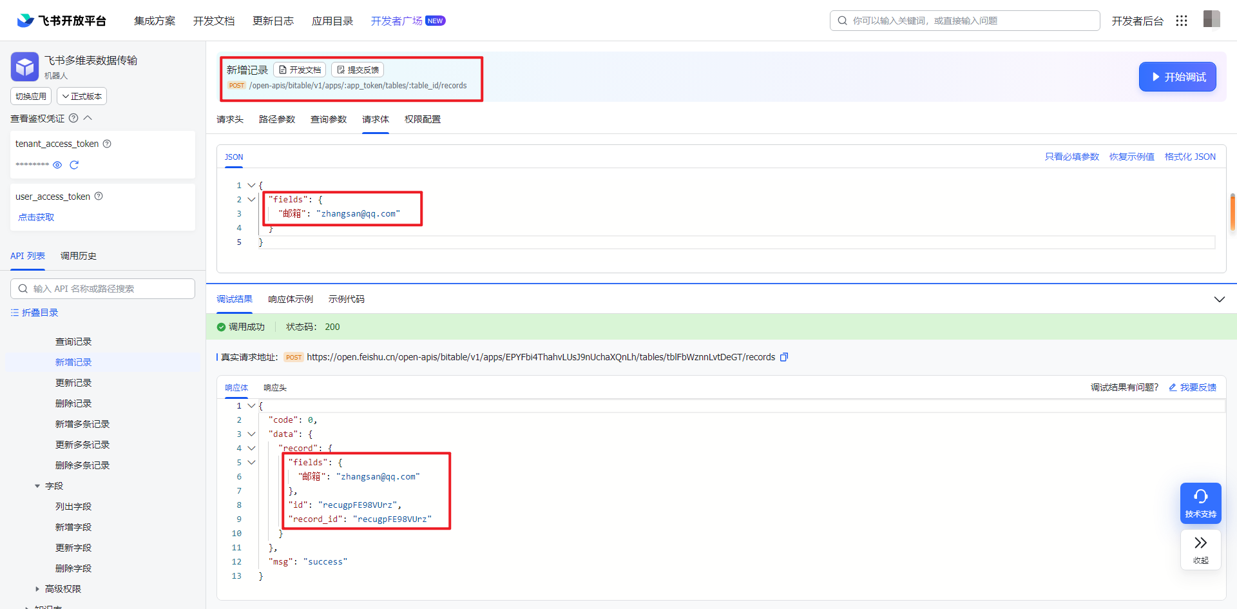This screenshot has width=1237, height=609.
Task: Click the 开发文档 button beside 新增记录
Action: click(x=300, y=70)
